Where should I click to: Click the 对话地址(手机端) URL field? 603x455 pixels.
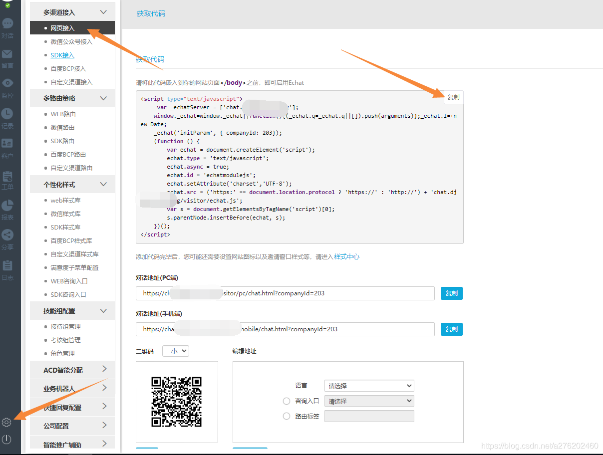tap(285, 329)
